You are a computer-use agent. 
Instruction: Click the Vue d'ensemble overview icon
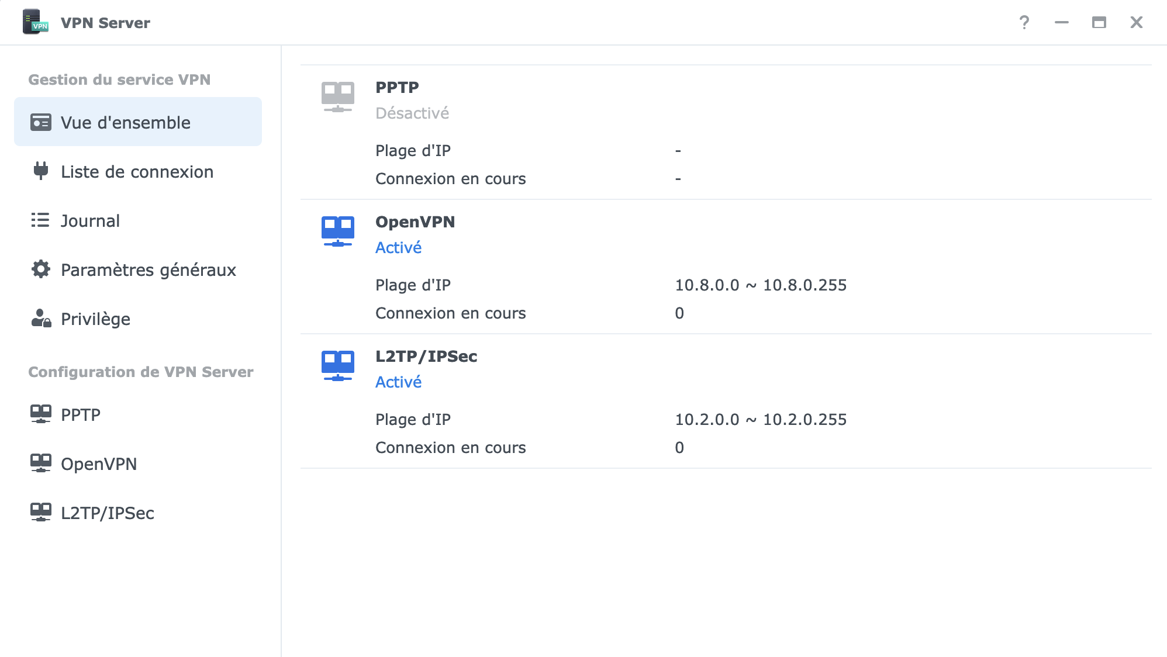pyautogui.click(x=41, y=122)
